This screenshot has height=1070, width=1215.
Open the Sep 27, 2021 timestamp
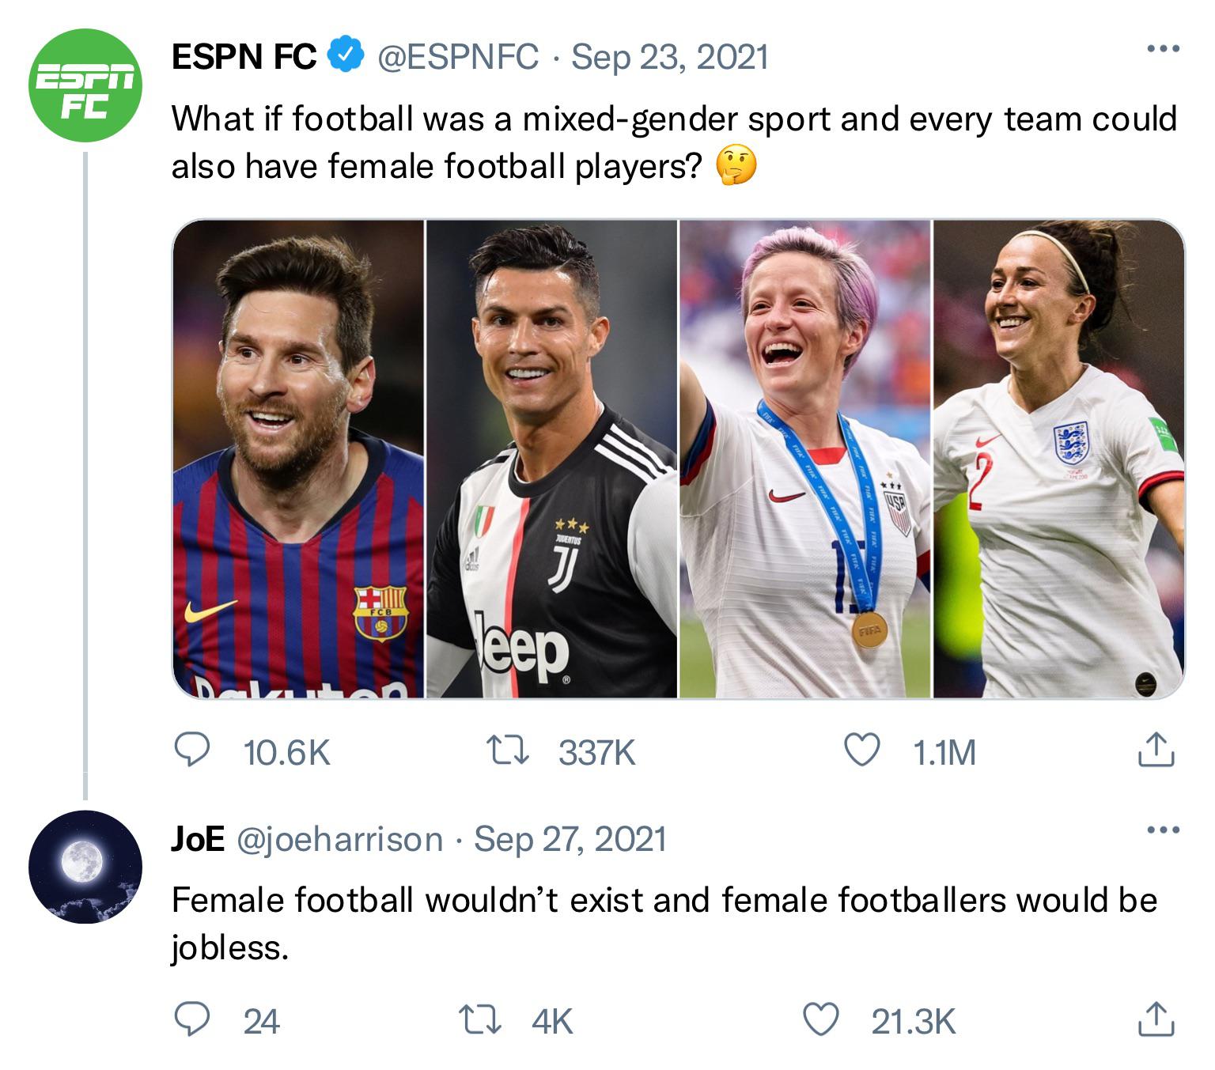coord(570,839)
